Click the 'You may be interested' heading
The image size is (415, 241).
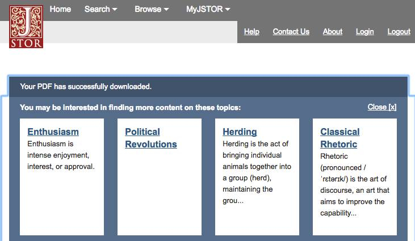[130, 107]
